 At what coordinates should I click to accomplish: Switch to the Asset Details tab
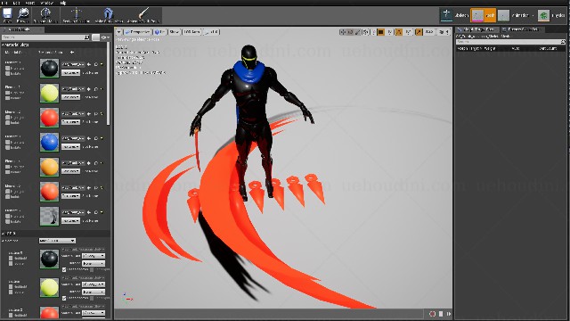pos(21,29)
